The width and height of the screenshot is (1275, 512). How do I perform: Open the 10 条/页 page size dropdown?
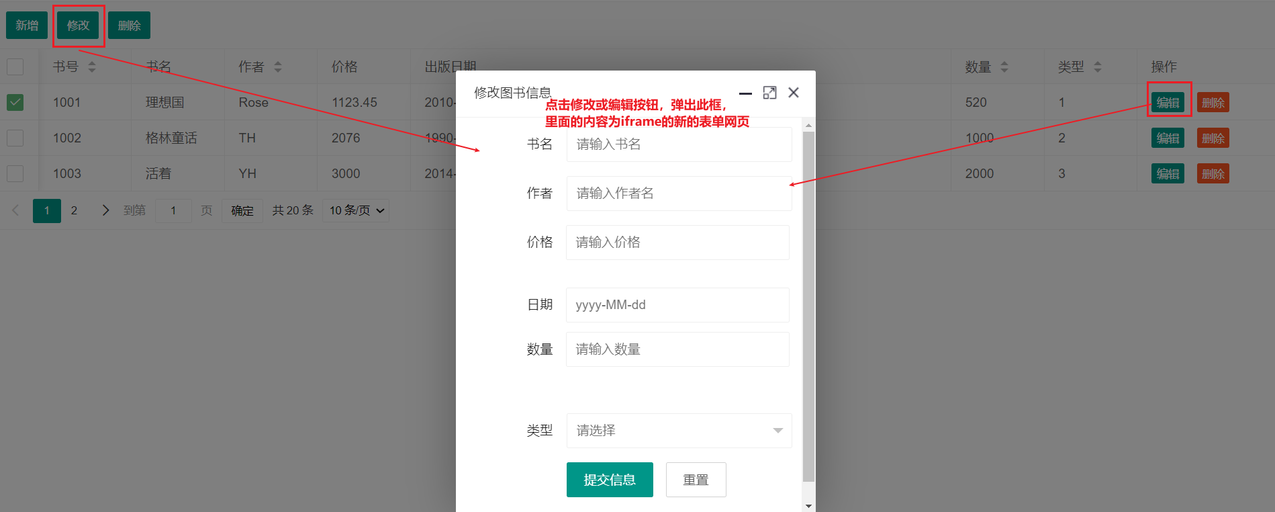356,210
